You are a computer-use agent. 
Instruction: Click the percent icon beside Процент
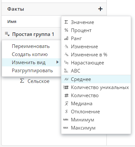click(x=66, y=30)
